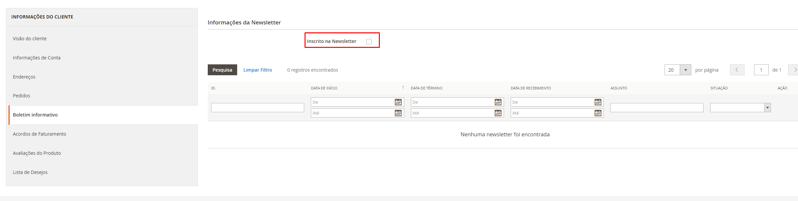
Task: Click the Assunto filter text box
Action: click(x=657, y=108)
